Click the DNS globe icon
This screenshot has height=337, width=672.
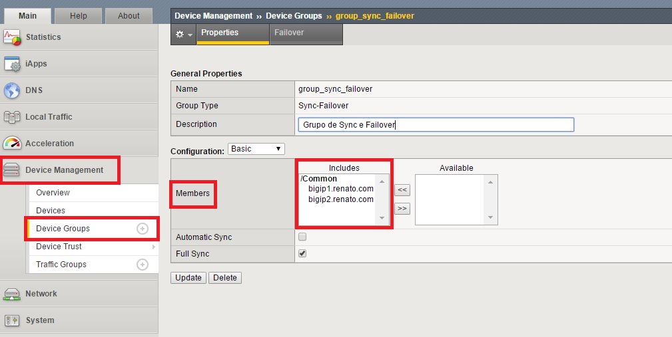point(13,90)
